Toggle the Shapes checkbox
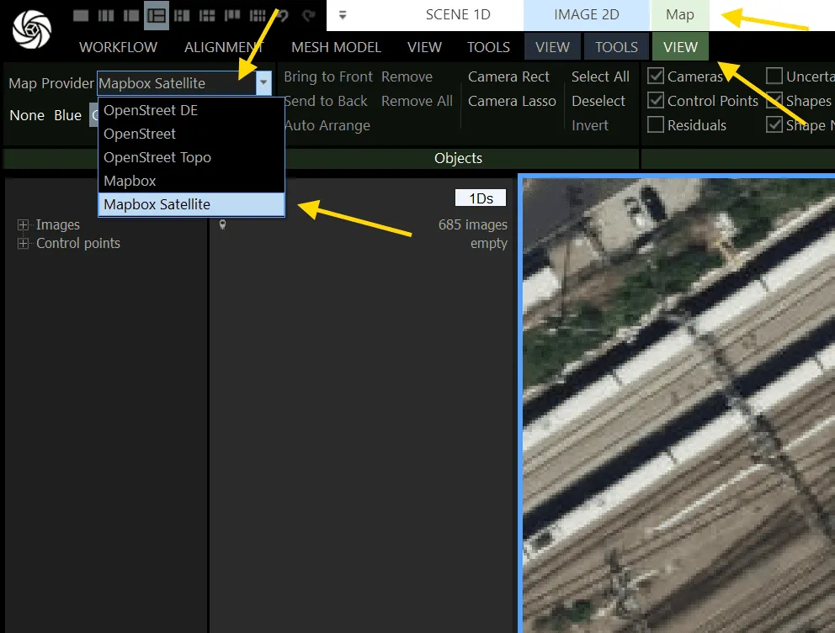Image resolution: width=835 pixels, height=633 pixels. [774, 101]
